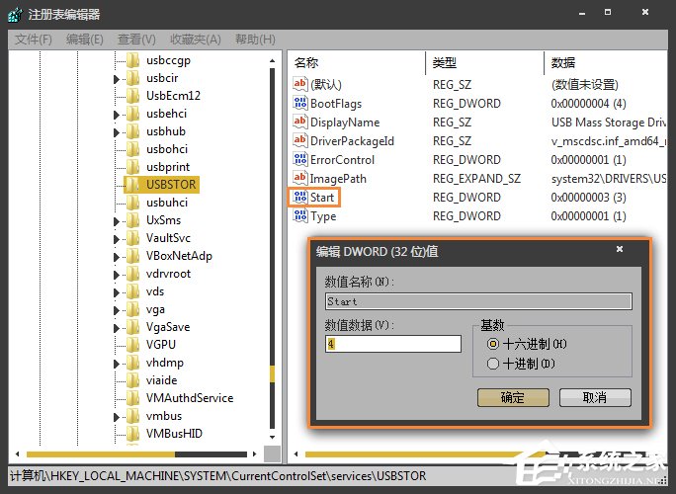Click the 数值名称 field showing Start

click(x=479, y=301)
